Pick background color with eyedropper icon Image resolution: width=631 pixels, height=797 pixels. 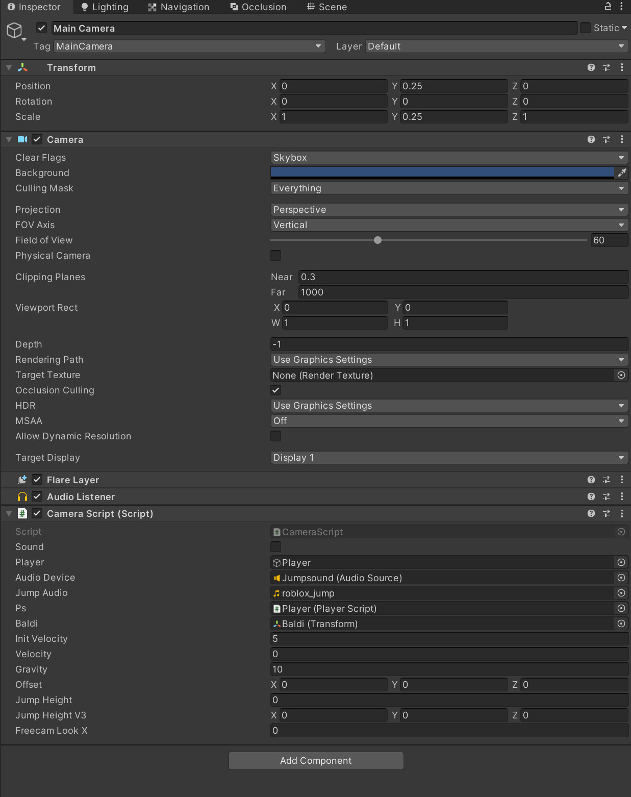point(622,173)
